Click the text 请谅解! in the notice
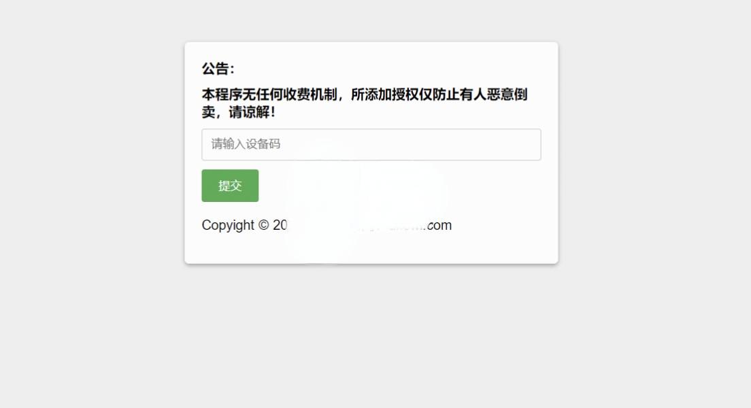This screenshot has height=408, width=751. click(252, 112)
